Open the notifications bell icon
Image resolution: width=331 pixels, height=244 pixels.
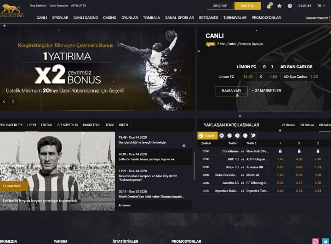[269, 6]
